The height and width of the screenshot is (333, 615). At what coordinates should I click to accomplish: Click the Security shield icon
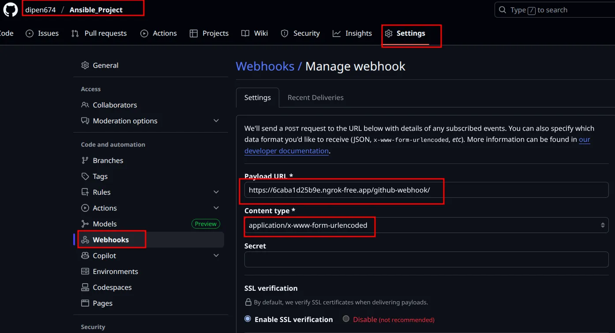coord(285,33)
